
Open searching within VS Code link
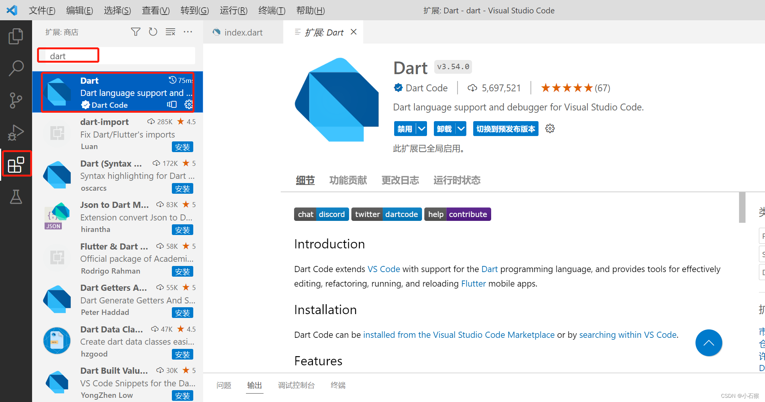point(628,335)
